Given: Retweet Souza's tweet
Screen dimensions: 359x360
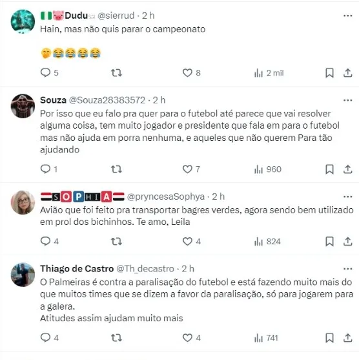Looking at the screenshot, I should [116, 169].
